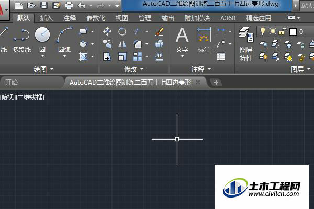The width and height of the screenshot is (314, 209).
Task: Click the [二维线框] visual style control
Action: [x=30, y=97]
